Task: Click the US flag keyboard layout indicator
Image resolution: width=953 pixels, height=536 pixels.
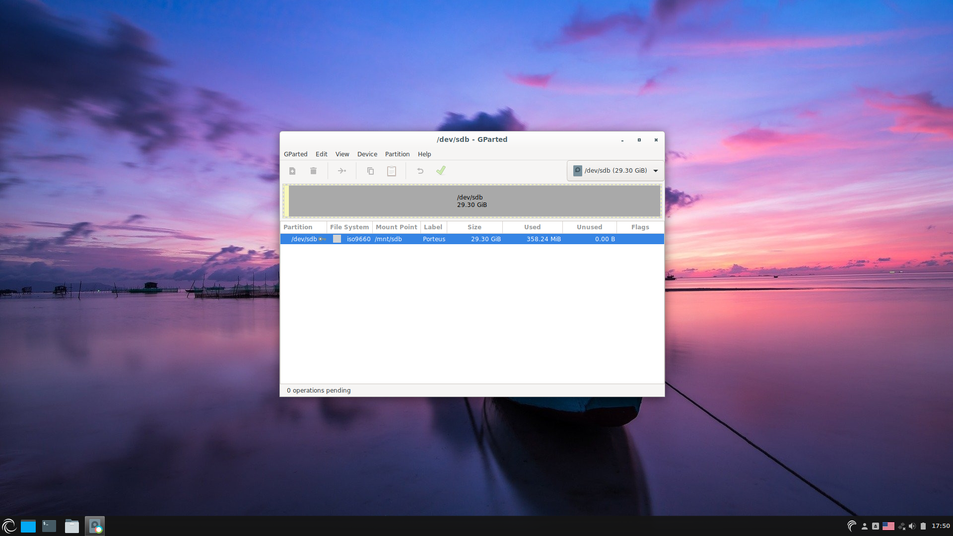Action: click(888, 526)
